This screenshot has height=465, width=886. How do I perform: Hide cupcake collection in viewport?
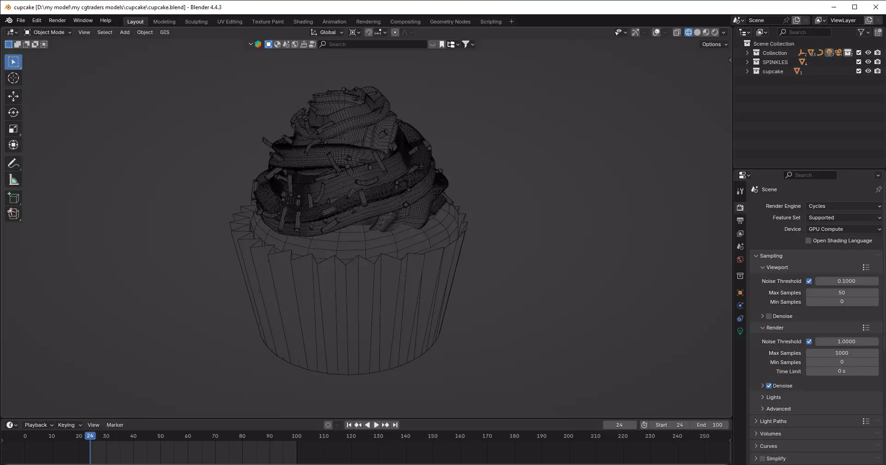tap(868, 71)
